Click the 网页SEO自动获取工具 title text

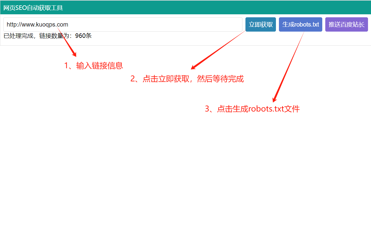33,8
